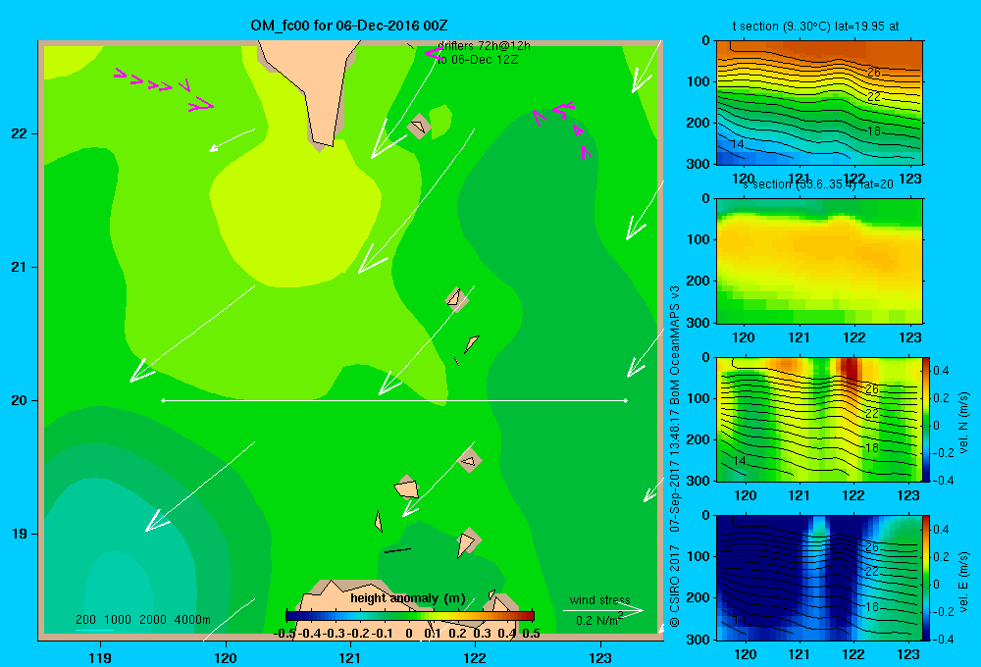Click the "0.5" tick on height anomaly bar

(x=531, y=634)
